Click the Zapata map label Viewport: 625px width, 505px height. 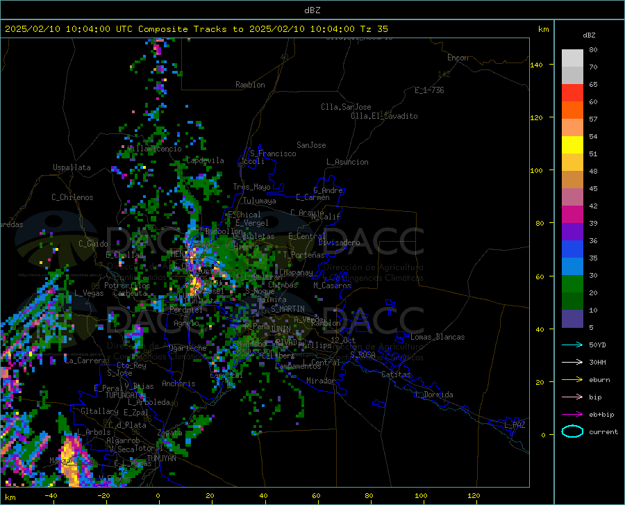tap(170, 433)
